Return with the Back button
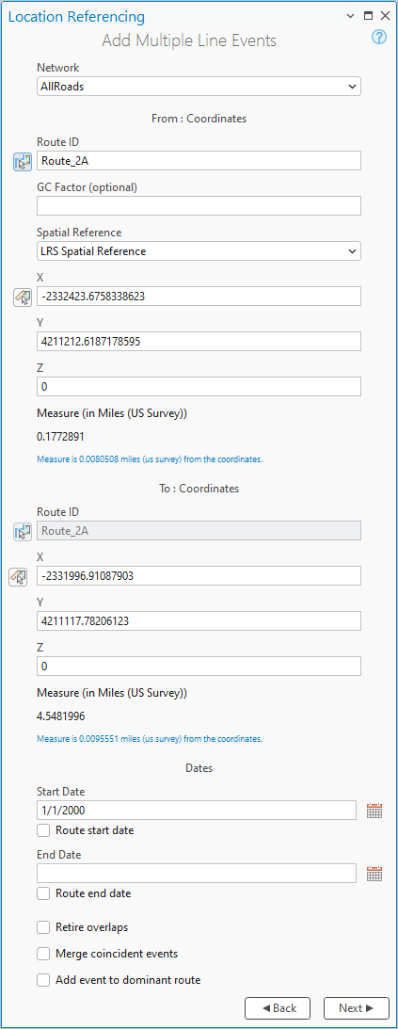398x1029 pixels. [278, 1008]
